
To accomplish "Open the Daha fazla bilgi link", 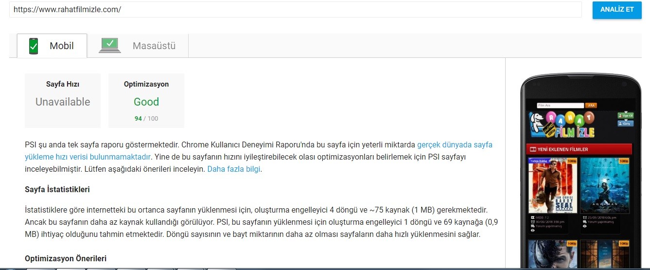I will pyautogui.click(x=234, y=169).
